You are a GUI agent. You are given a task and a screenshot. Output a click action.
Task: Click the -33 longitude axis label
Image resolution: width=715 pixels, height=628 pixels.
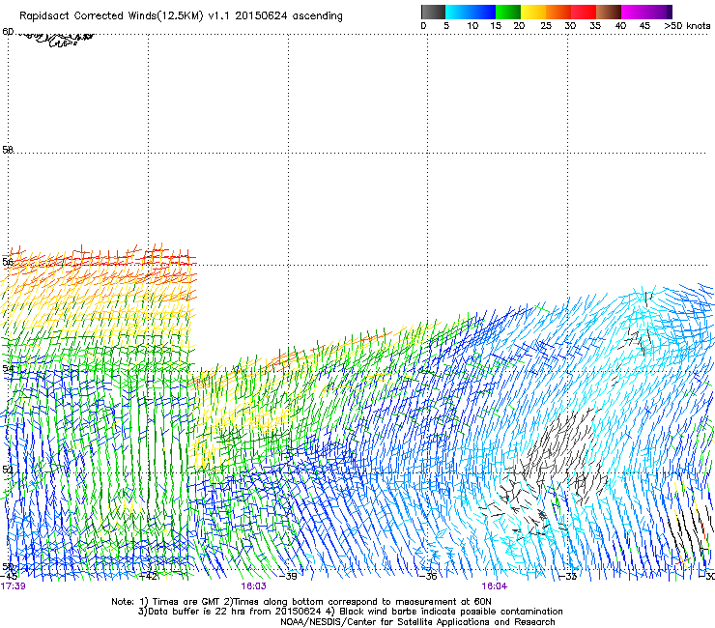coord(568,576)
